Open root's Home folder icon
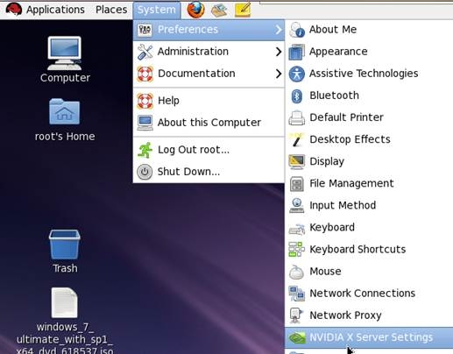Image resolution: width=453 pixels, height=354 pixels. pos(65,111)
